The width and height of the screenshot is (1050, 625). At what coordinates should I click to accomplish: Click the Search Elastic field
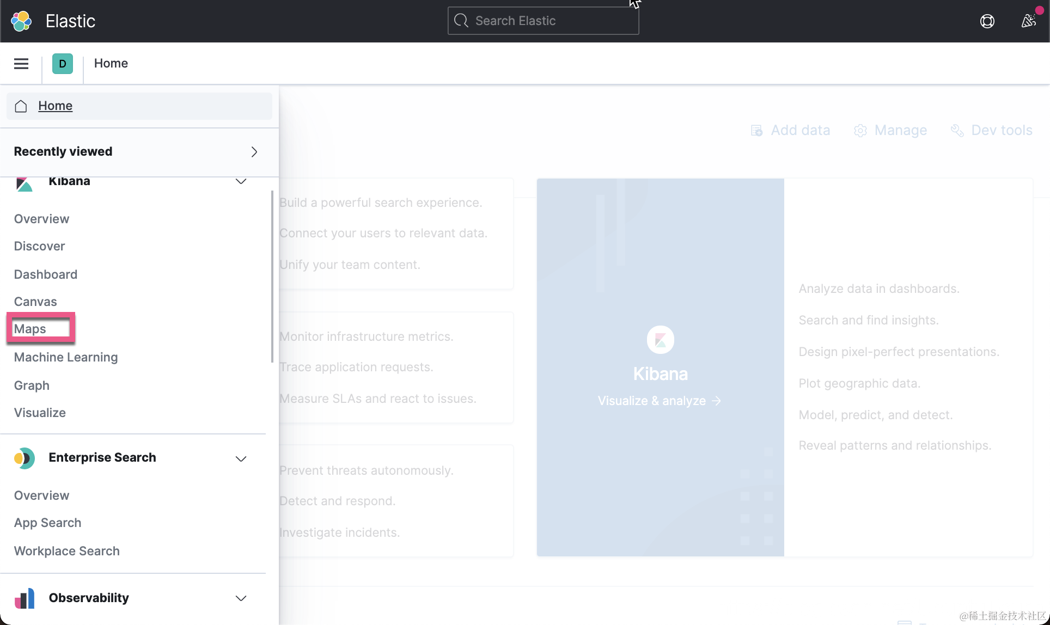click(544, 21)
